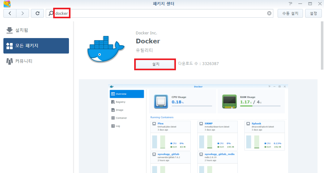This screenshot has width=324, height=173.
Task: Open the Installed (설치됨) section
Action: click(36, 30)
